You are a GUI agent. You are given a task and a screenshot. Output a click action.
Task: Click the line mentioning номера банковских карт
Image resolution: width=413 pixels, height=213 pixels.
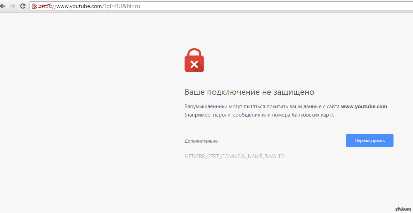pyautogui.click(x=259, y=115)
